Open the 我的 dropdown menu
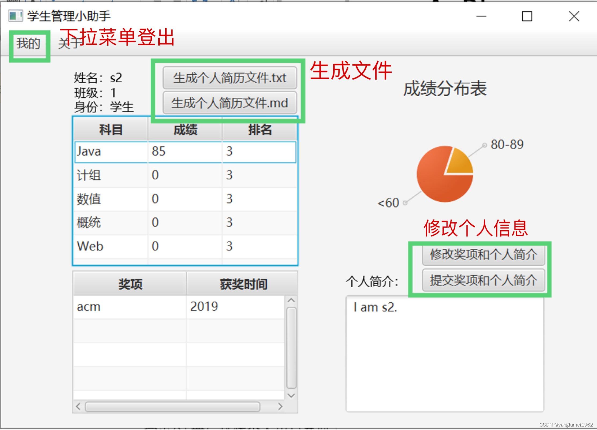Screen dimensions: 597x430 pos(28,44)
